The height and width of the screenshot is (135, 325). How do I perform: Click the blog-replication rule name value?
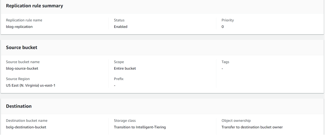(x=19, y=27)
